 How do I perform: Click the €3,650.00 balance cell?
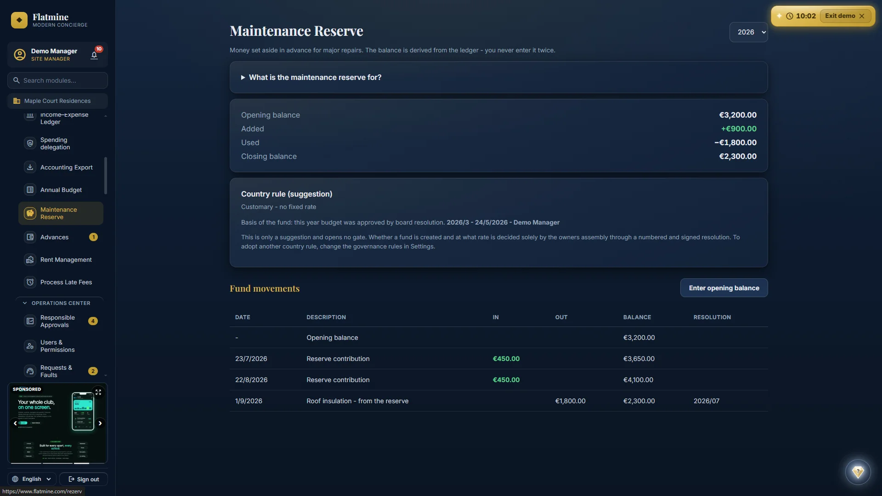pyautogui.click(x=639, y=359)
